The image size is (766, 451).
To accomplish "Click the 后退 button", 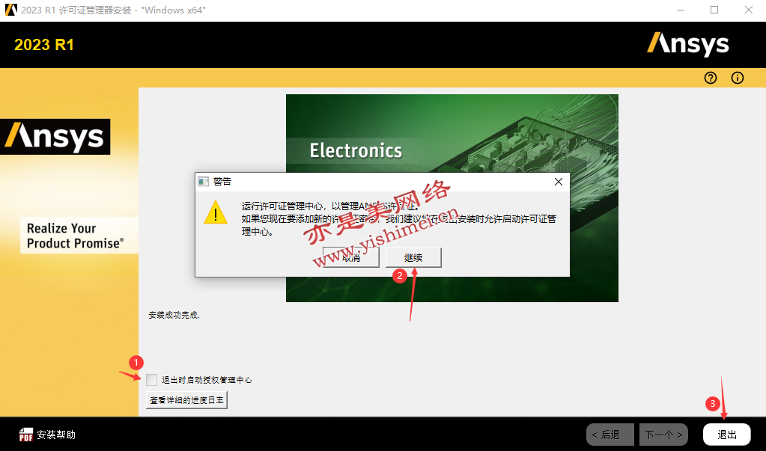I will [610, 435].
